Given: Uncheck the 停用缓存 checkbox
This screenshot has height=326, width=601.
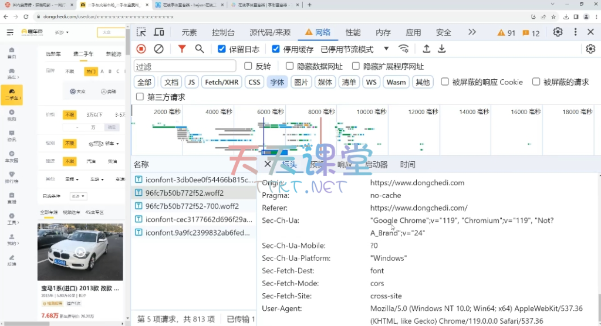Looking at the screenshot, I should coord(276,49).
